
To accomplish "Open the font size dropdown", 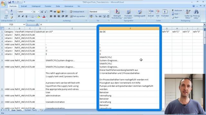I will pos(38,12).
